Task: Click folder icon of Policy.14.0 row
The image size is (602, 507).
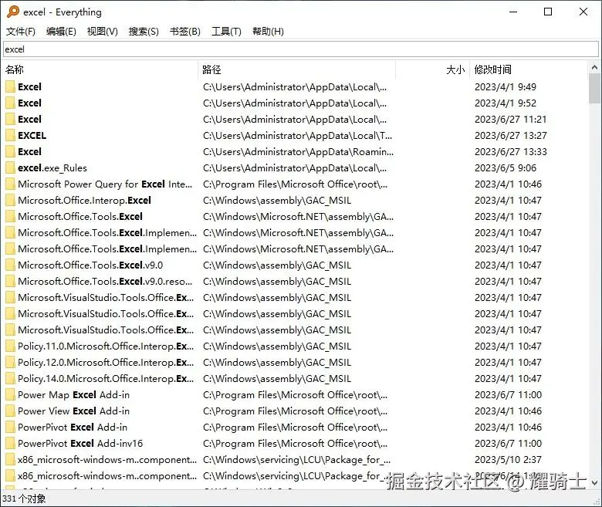Action: point(10,378)
